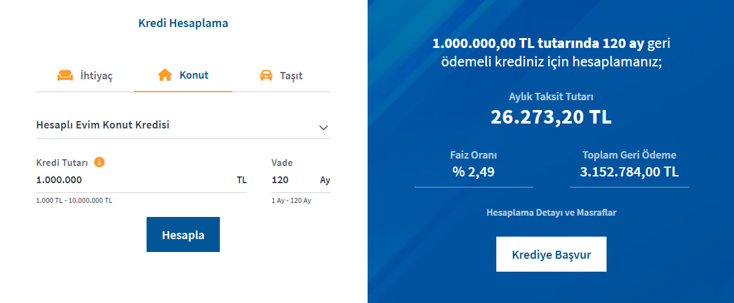Click the 1 Ay - 120 Ay range hint
This screenshot has width=734, height=303.
tap(291, 200)
